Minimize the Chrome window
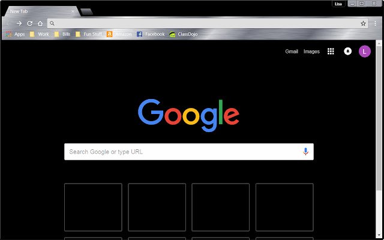 [x=352, y=4]
